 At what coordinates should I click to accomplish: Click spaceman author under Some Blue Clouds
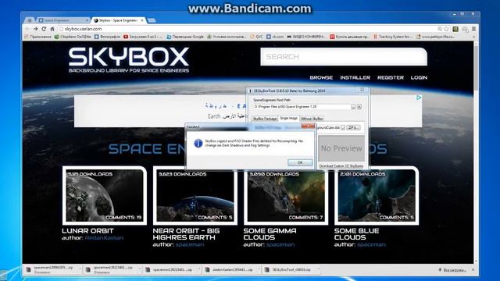point(371,244)
